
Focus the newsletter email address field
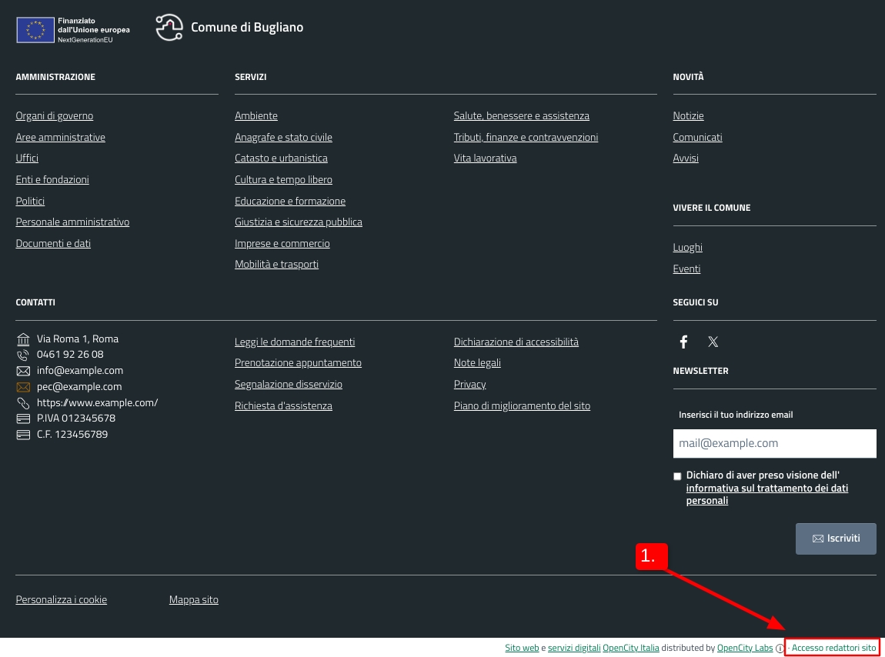tap(774, 443)
